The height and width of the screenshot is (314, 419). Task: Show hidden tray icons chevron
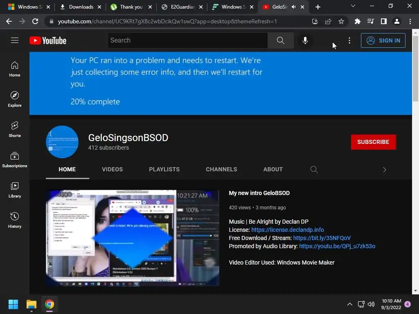pos(349,304)
